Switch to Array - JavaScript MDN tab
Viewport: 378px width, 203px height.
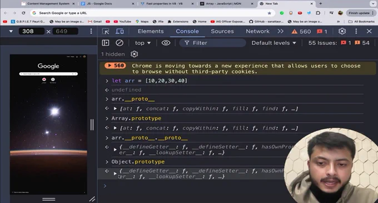(x=227, y=4)
